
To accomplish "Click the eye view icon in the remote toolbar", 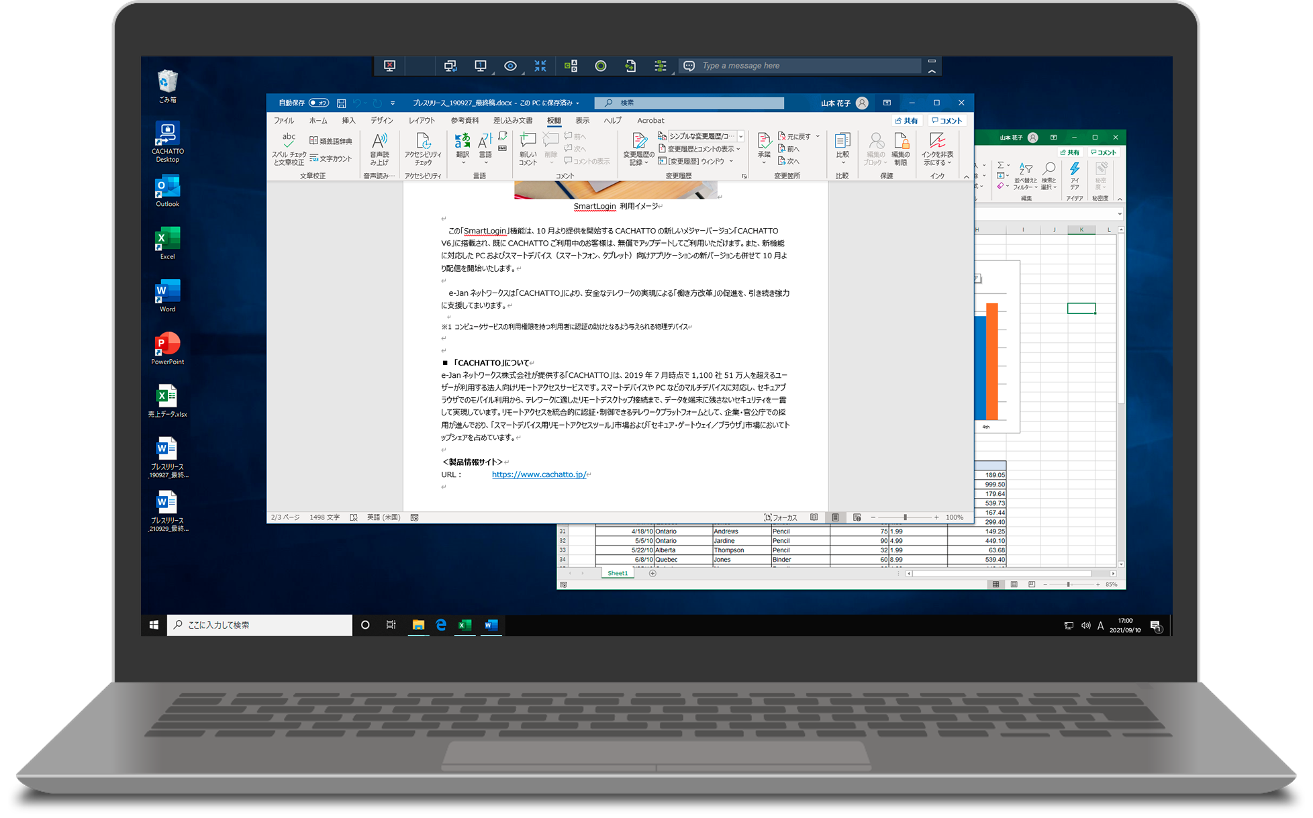I will pos(510,66).
